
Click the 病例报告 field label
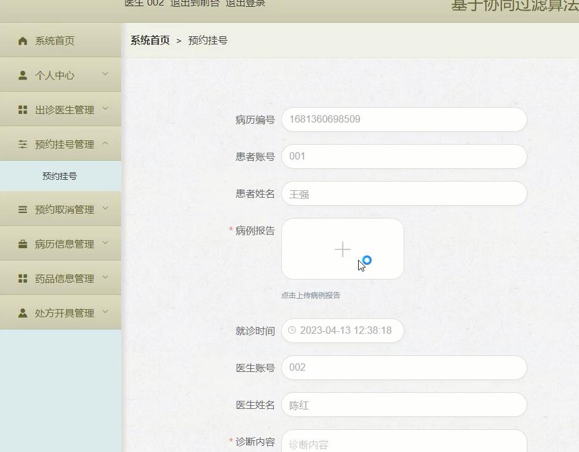pos(255,231)
